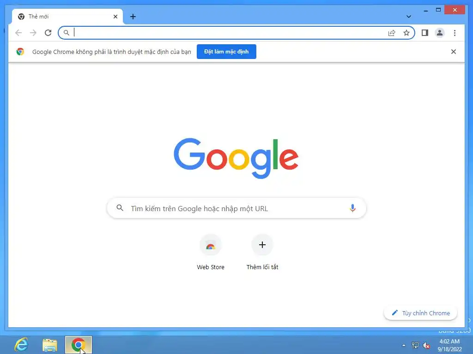
Task: Open the Web Store shortcut
Action: tap(211, 245)
